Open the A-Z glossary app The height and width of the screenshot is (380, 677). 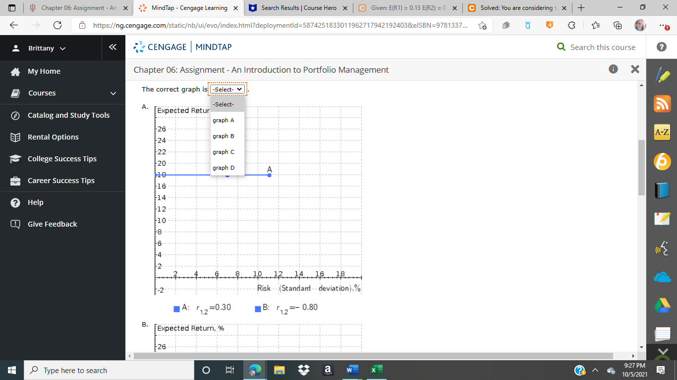coord(662,132)
